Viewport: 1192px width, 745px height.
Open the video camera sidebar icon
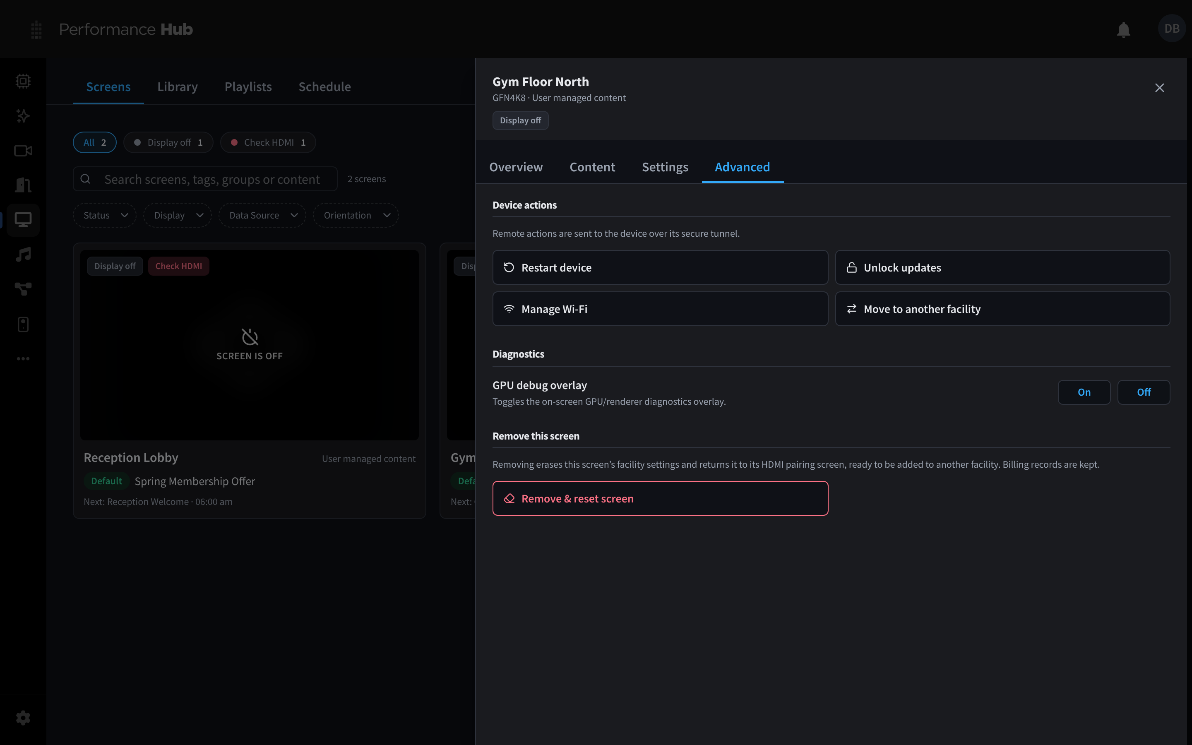click(x=23, y=150)
